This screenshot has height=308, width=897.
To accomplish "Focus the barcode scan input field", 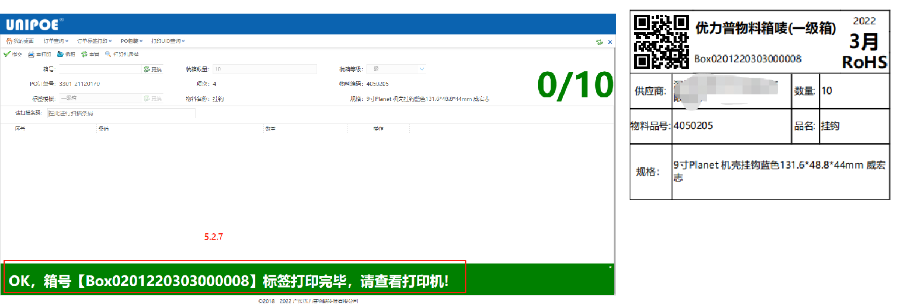I will pos(121,113).
